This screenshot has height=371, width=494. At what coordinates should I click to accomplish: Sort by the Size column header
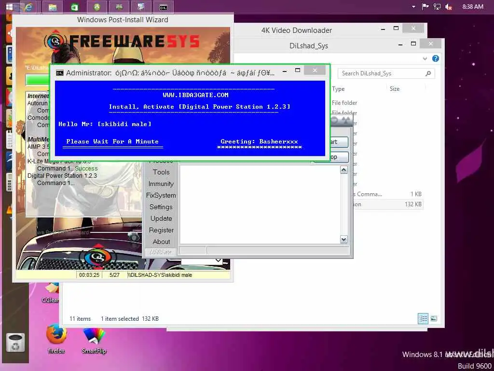point(395,89)
